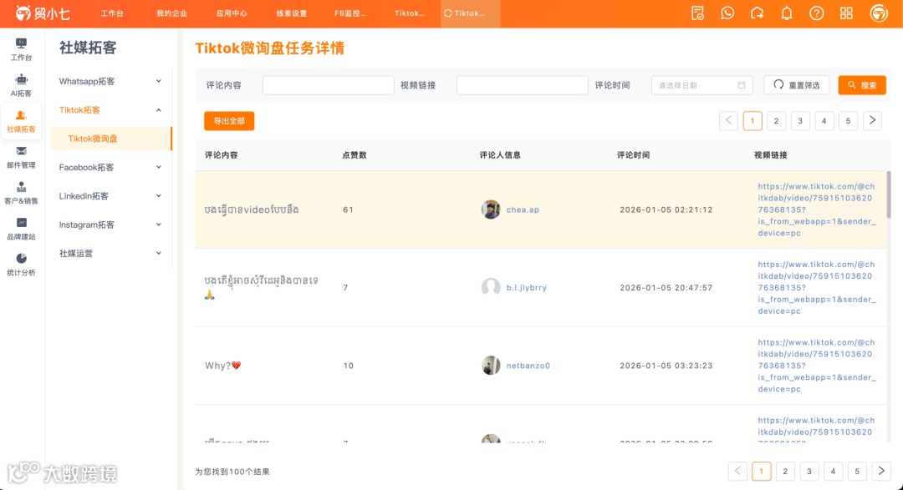Click 为您找到100个结果 result count
This screenshot has width=903, height=490.
coord(232,472)
